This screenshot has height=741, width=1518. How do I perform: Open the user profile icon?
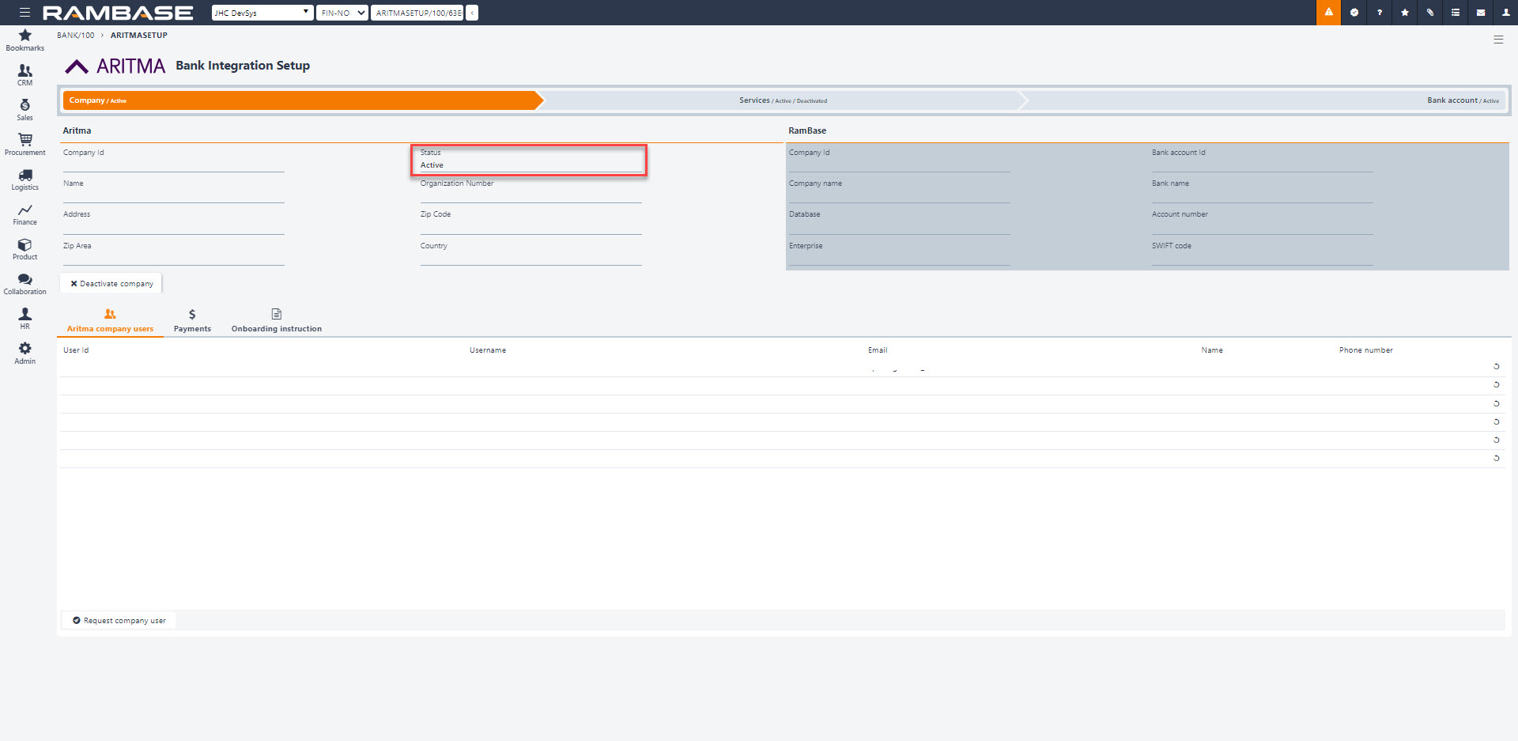click(x=1506, y=13)
